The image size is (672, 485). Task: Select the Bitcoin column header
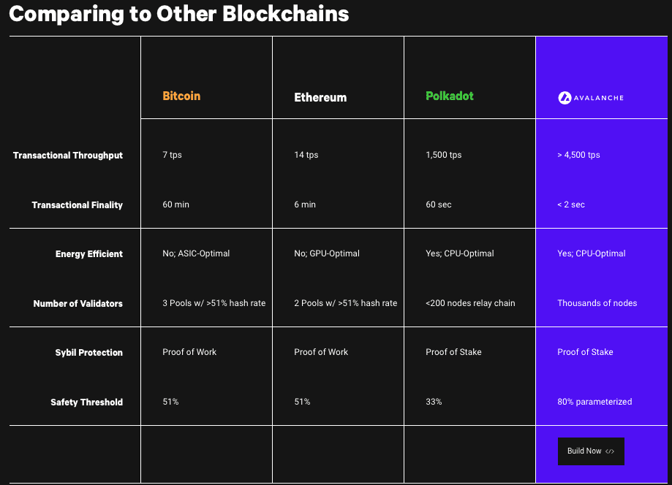tap(181, 96)
